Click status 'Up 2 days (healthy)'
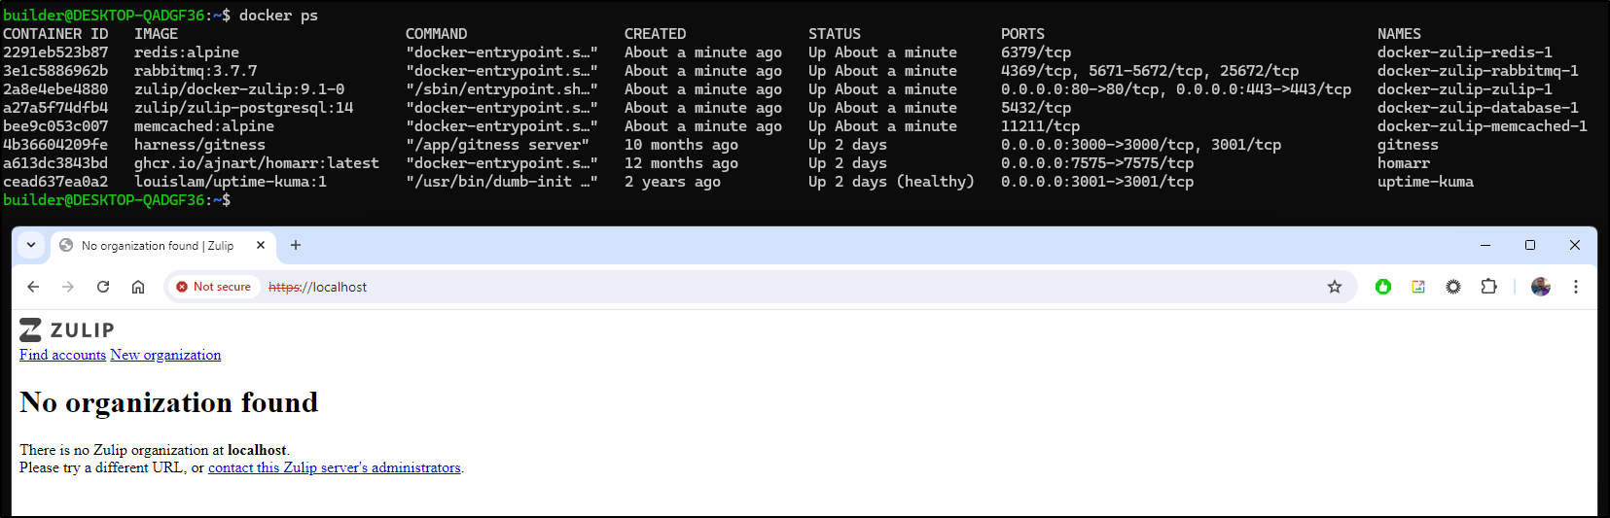 pos(891,182)
